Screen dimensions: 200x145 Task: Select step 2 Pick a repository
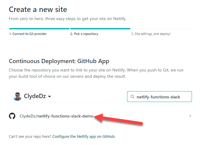84,34
